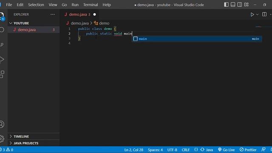Open Explorer views and more actions ellipsis
The width and height of the screenshot is (272, 153).
coord(53,14)
